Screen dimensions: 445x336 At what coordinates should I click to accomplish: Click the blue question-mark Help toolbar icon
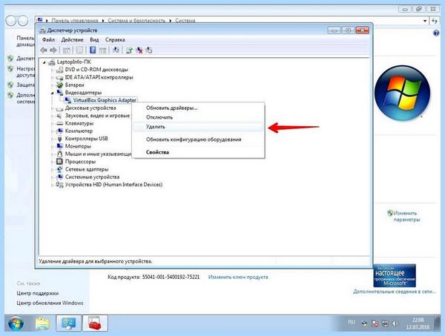pos(93,50)
